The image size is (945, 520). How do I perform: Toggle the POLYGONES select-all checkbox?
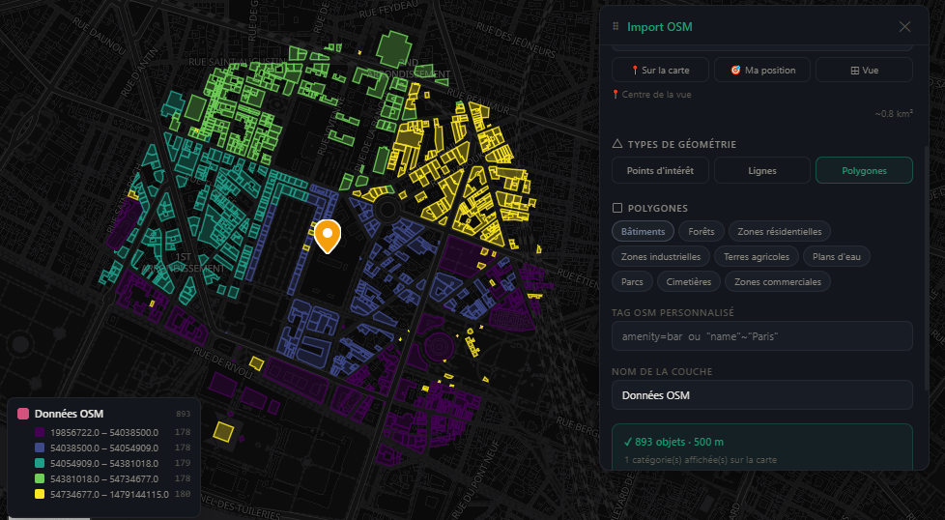(617, 208)
